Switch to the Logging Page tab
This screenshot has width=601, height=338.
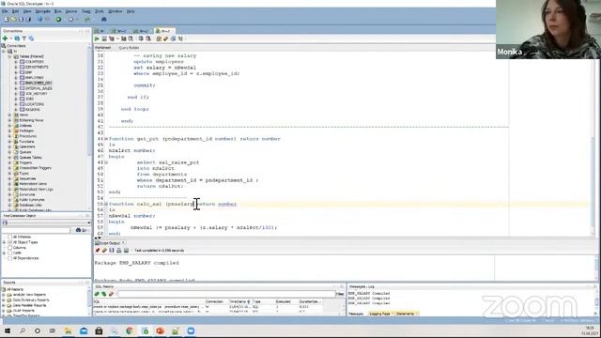379,314
